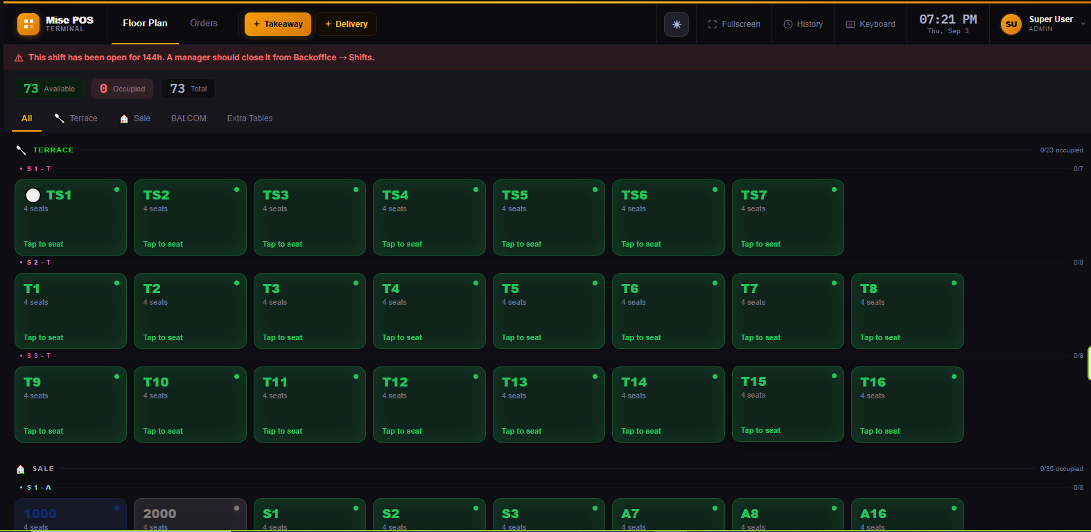
Task: Open the Extra Tables tab
Action: (250, 118)
